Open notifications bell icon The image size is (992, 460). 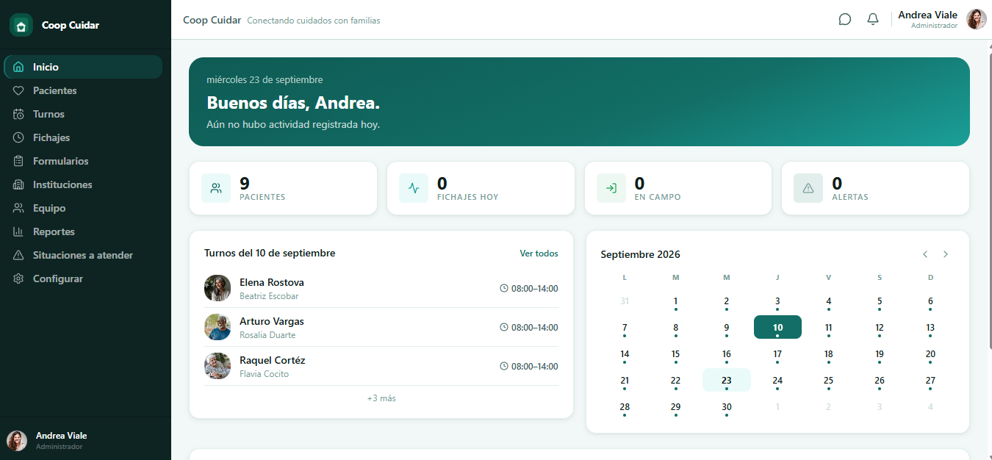[x=873, y=19]
